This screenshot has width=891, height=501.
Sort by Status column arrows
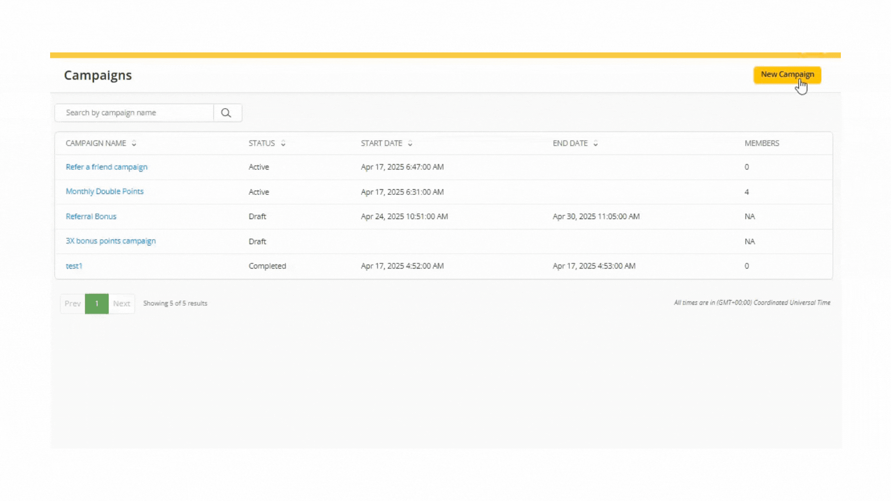[283, 143]
